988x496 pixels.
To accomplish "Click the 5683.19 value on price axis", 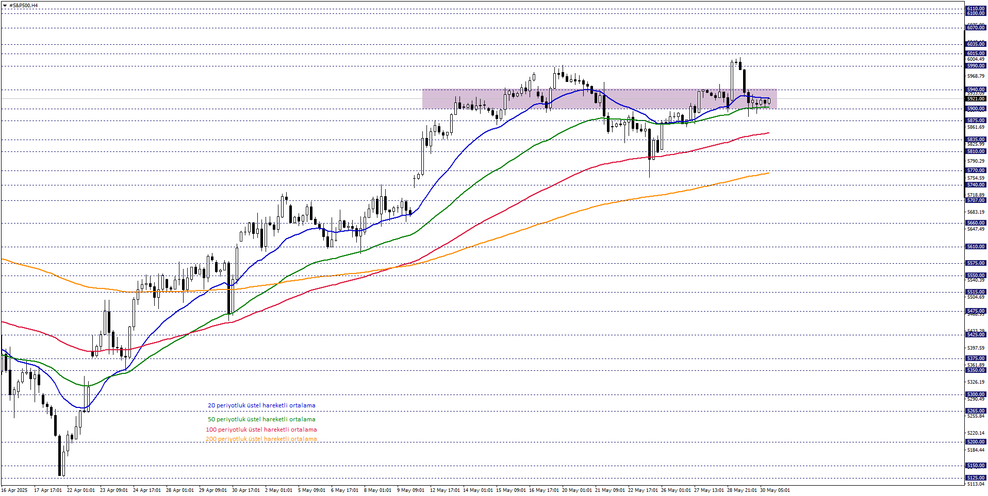I will 976,212.
